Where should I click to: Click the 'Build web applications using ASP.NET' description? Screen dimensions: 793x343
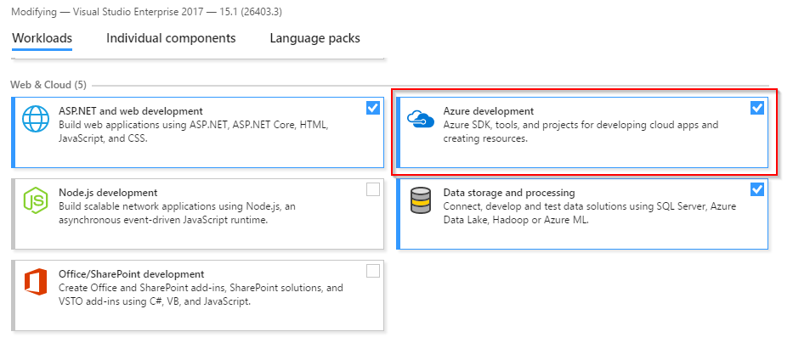pos(194,132)
